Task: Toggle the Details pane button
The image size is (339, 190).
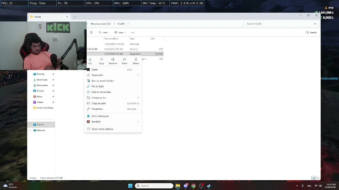Action: pos(311,32)
